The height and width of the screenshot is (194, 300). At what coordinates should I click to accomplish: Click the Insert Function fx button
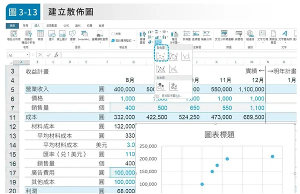click(56, 55)
